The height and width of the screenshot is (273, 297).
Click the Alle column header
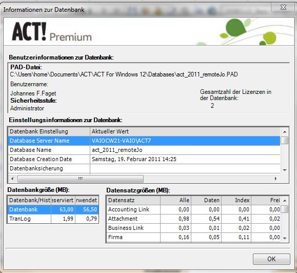click(176, 200)
